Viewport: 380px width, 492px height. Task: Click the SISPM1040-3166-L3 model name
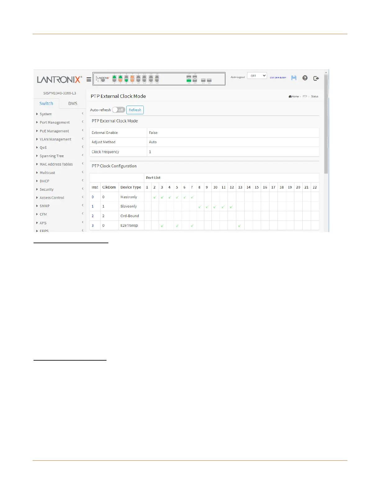pos(60,93)
